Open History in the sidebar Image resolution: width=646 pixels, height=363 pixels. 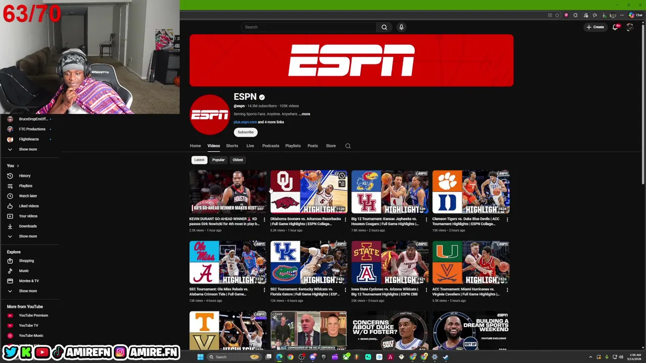coord(30,175)
